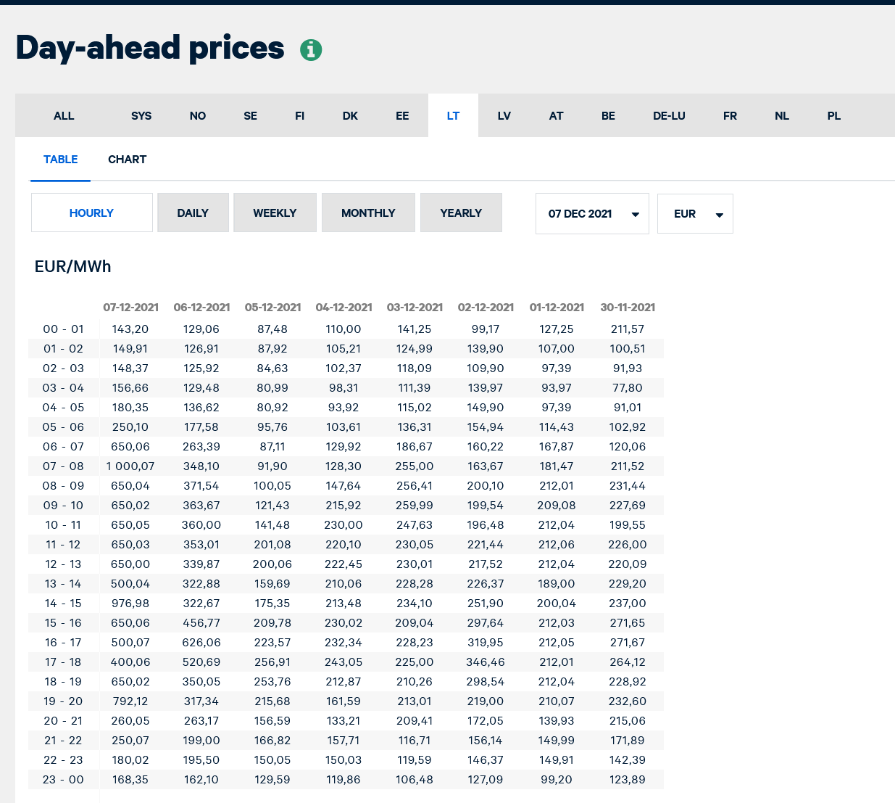Select the NL area tab
Screen dimensions: 895x803
pos(782,116)
